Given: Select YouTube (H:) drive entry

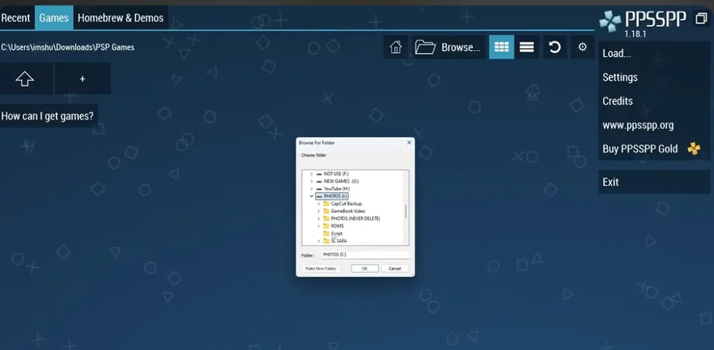Looking at the screenshot, I should [x=333, y=189].
